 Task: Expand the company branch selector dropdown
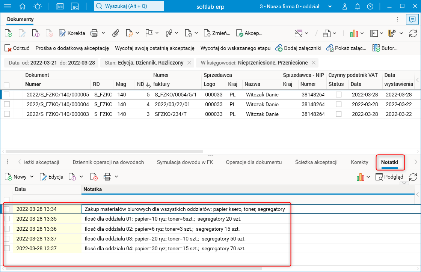330,6
